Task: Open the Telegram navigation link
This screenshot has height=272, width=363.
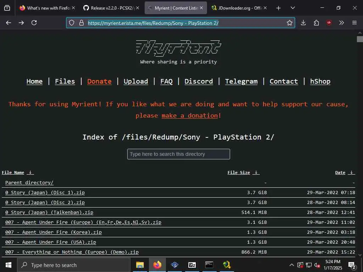Action: [241, 81]
